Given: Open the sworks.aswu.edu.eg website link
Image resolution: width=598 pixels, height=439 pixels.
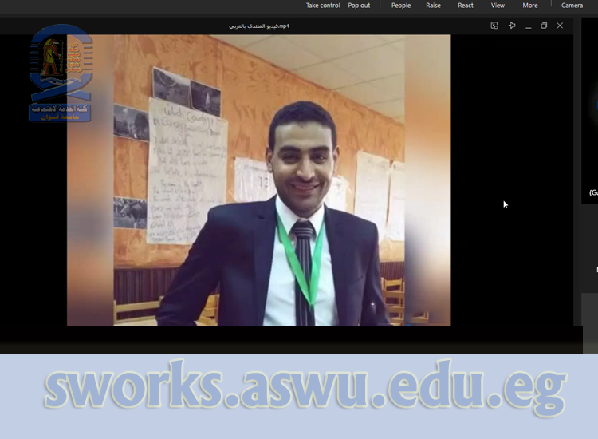Looking at the screenshot, I should click(305, 390).
